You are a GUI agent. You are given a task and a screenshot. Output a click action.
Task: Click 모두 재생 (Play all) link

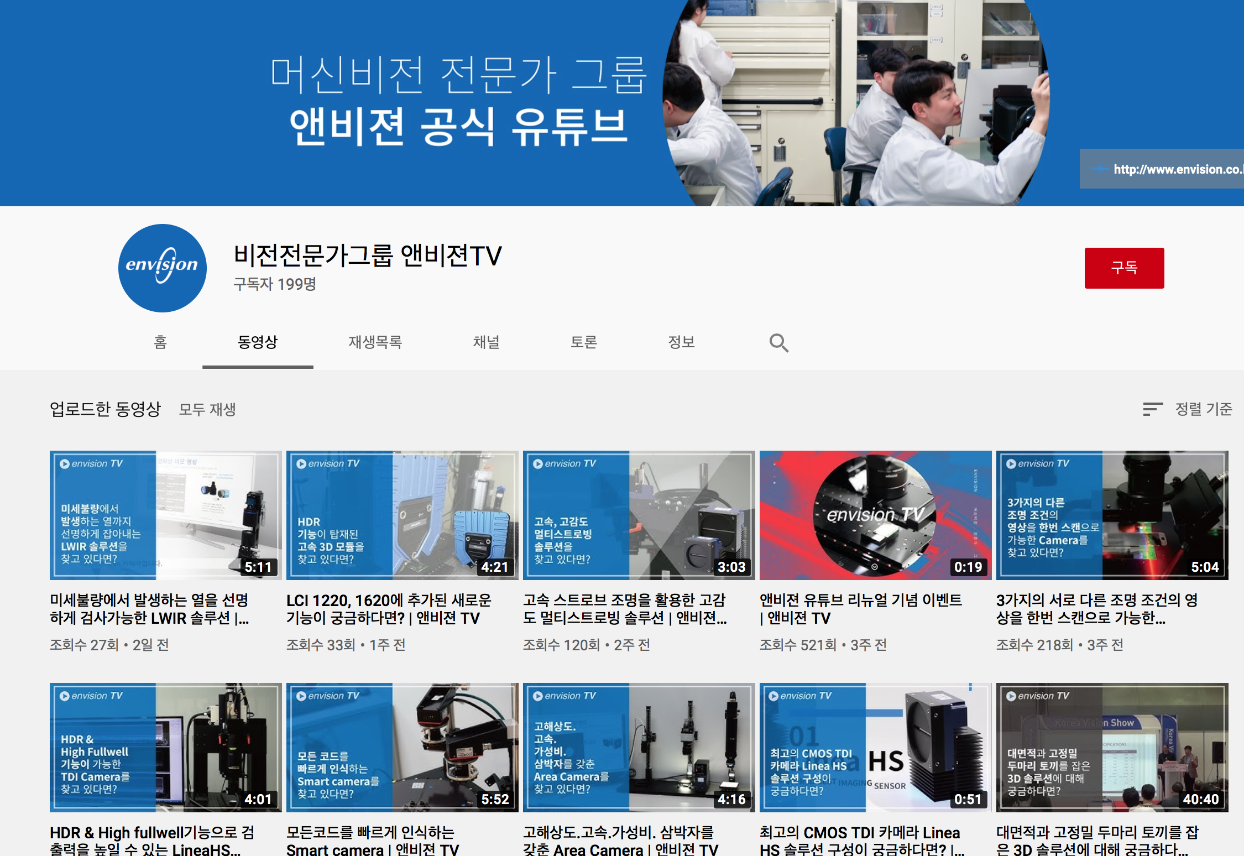(x=207, y=410)
